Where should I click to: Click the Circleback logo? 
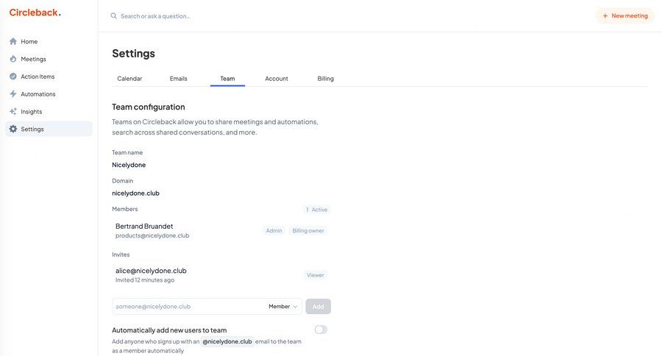pyautogui.click(x=35, y=13)
